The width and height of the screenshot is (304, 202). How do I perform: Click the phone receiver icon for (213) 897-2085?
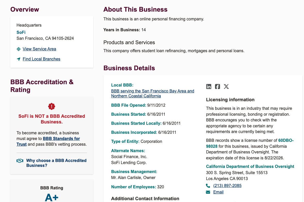pos(208,185)
